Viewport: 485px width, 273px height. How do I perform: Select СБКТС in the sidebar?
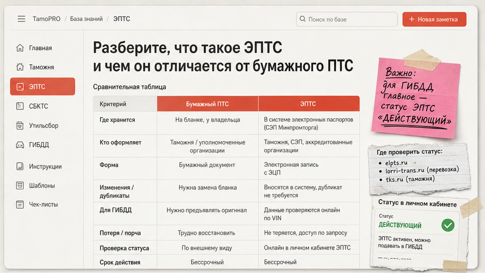(x=42, y=106)
